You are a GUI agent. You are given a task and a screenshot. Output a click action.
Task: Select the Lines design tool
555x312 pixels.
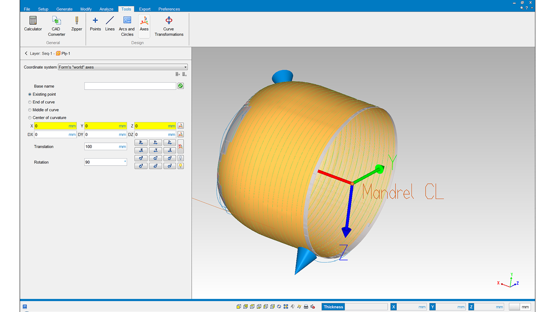[110, 24]
